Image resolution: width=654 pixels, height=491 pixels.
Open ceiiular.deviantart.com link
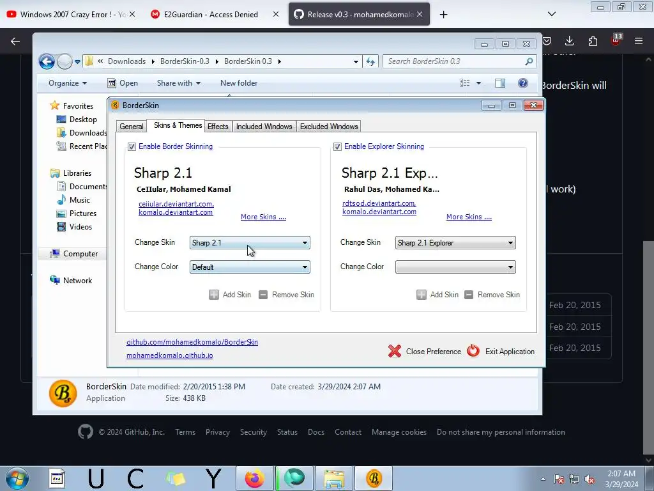[176, 204]
